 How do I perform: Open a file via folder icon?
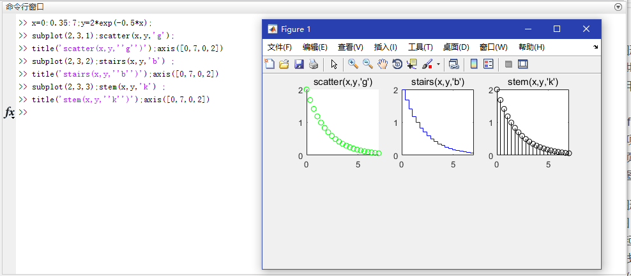tap(284, 64)
